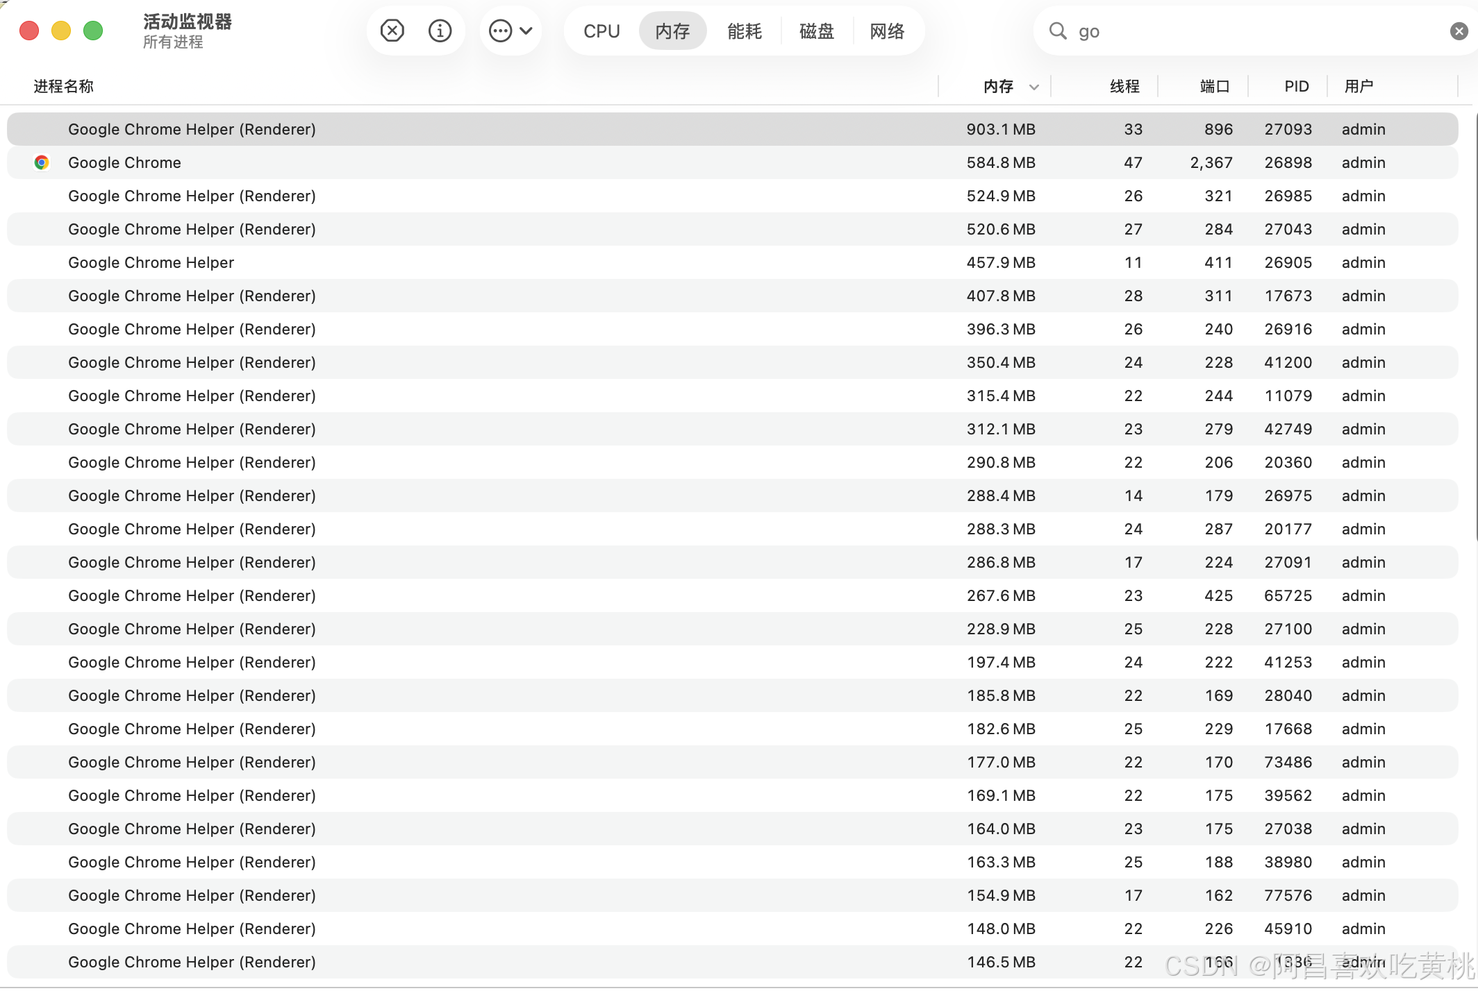
Task: Click the search magnifier icon
Action: 1057,31
